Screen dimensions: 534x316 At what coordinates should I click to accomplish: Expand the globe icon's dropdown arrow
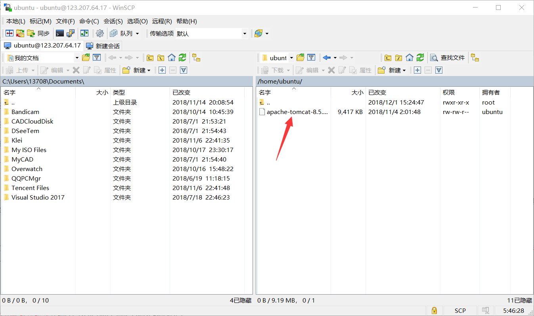point(267,34)
